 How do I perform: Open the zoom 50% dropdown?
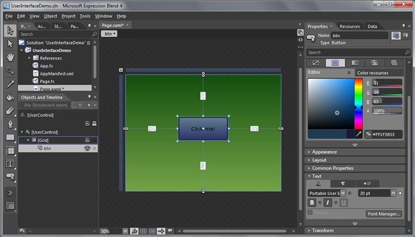click(x=125, y=231)
